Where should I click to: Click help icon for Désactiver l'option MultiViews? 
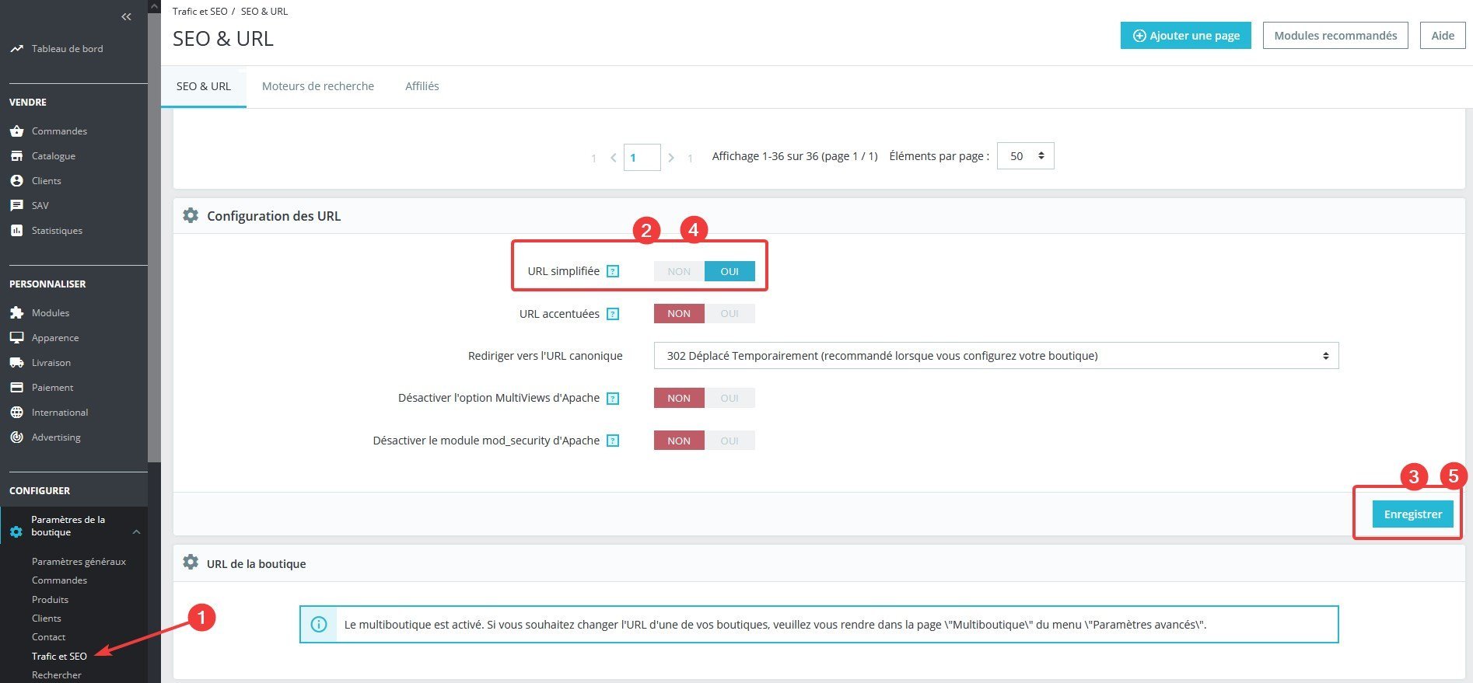(x=613, y=399)
